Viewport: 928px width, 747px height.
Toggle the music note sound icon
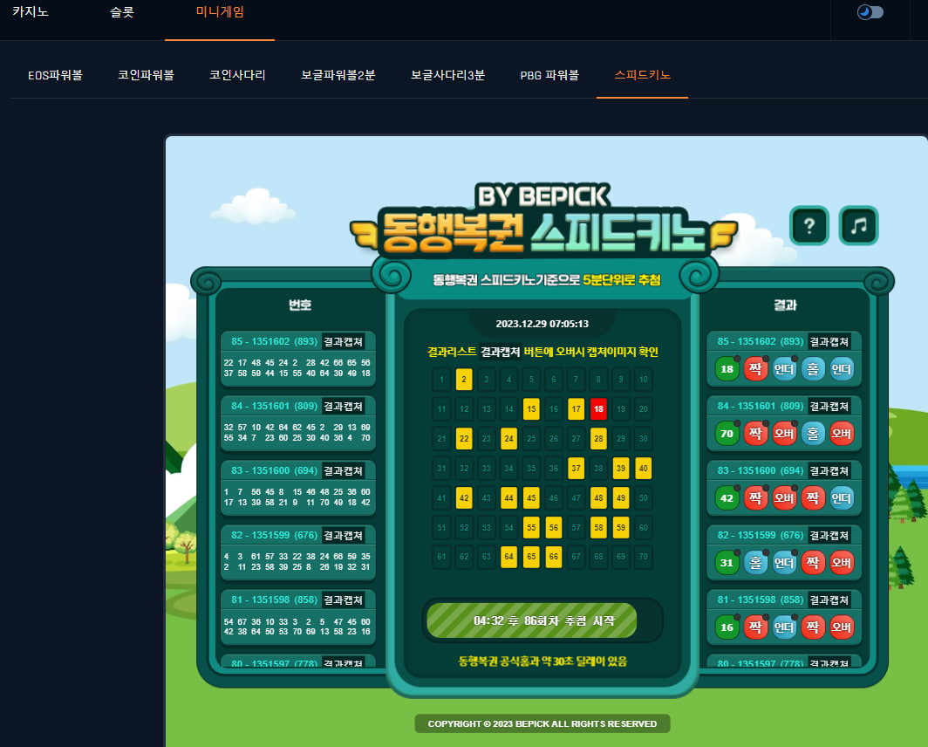pos(858,225)
